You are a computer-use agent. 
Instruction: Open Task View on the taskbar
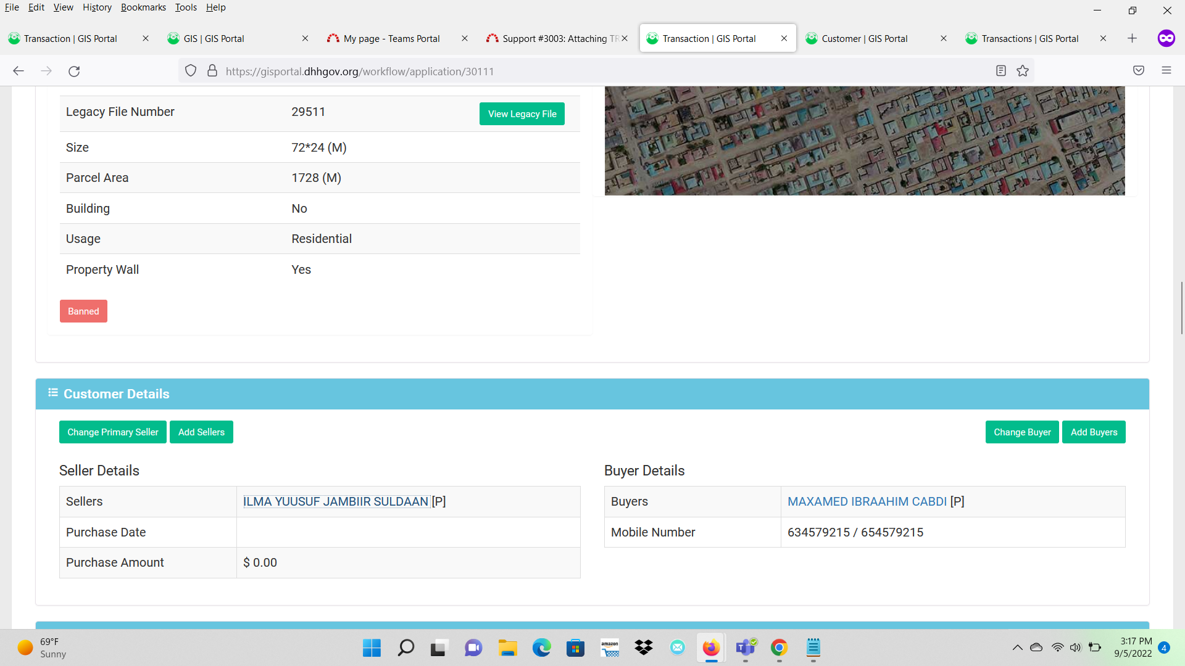tap(439, 647)
